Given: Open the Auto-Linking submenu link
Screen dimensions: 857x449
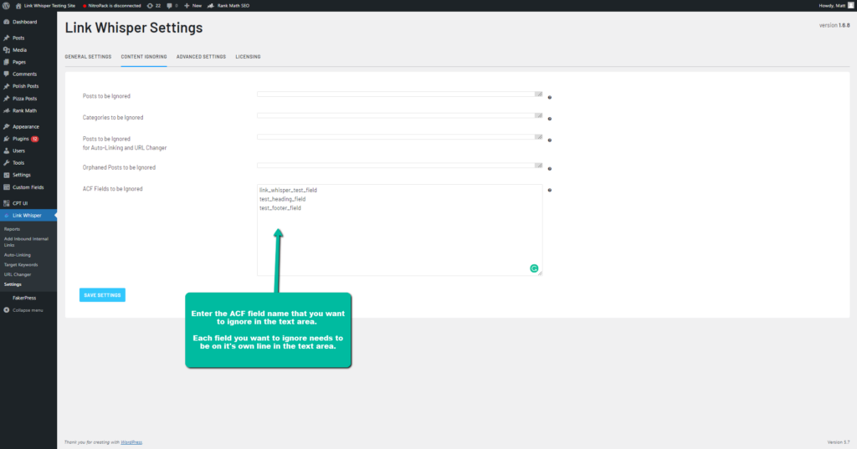Looking at the screenshot, I should [x=17, y=255].
